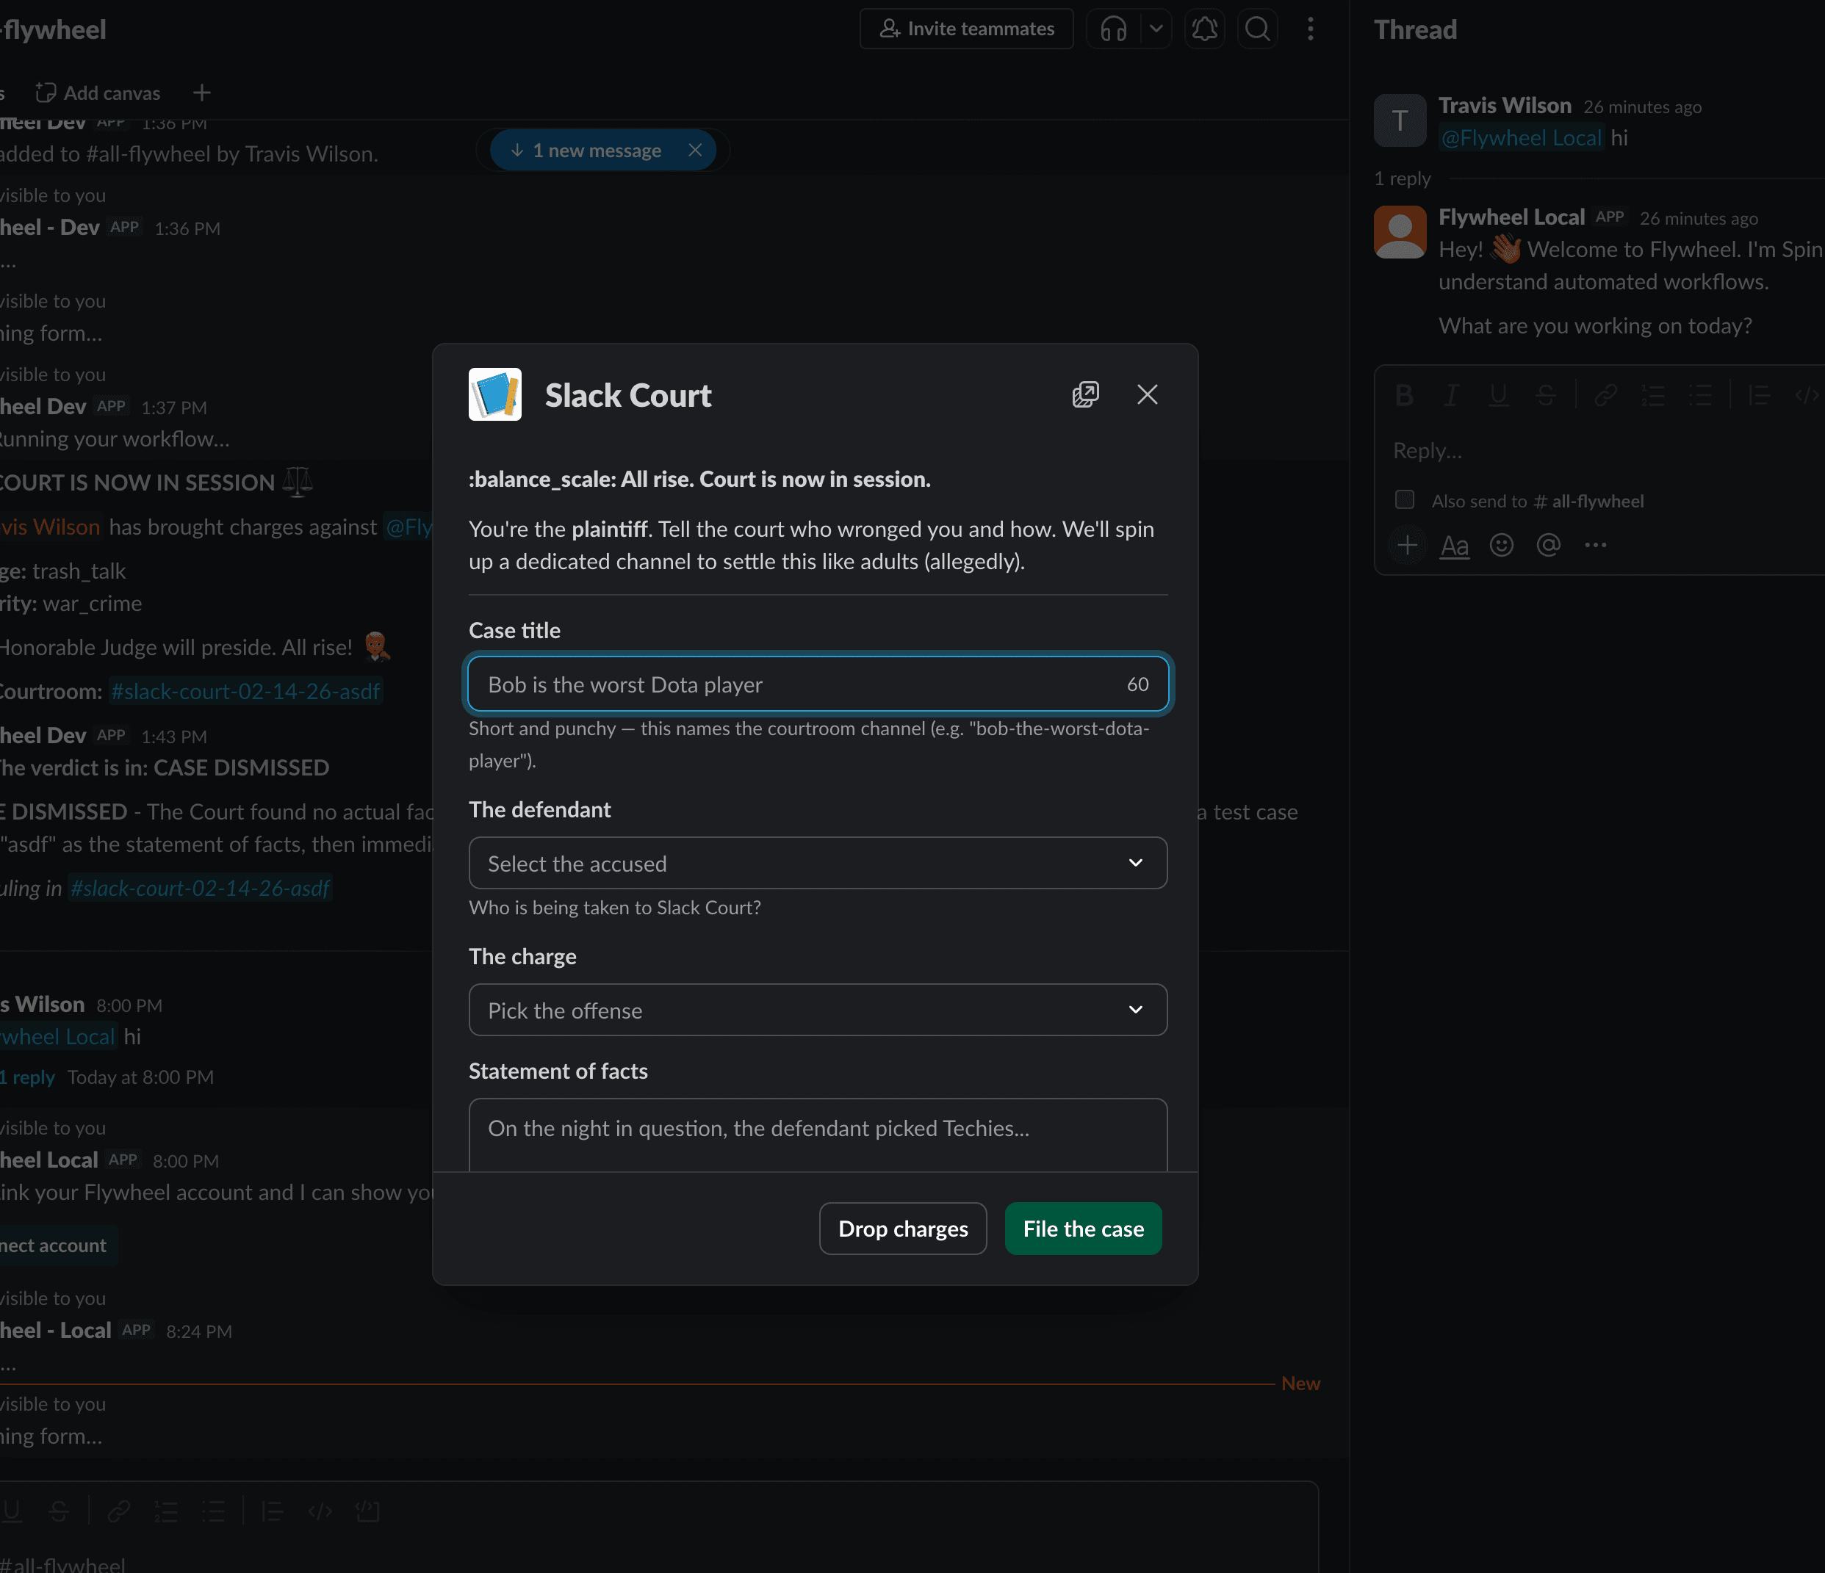
Task: Close the Slack Court dialog
Action: (1147, 394)
